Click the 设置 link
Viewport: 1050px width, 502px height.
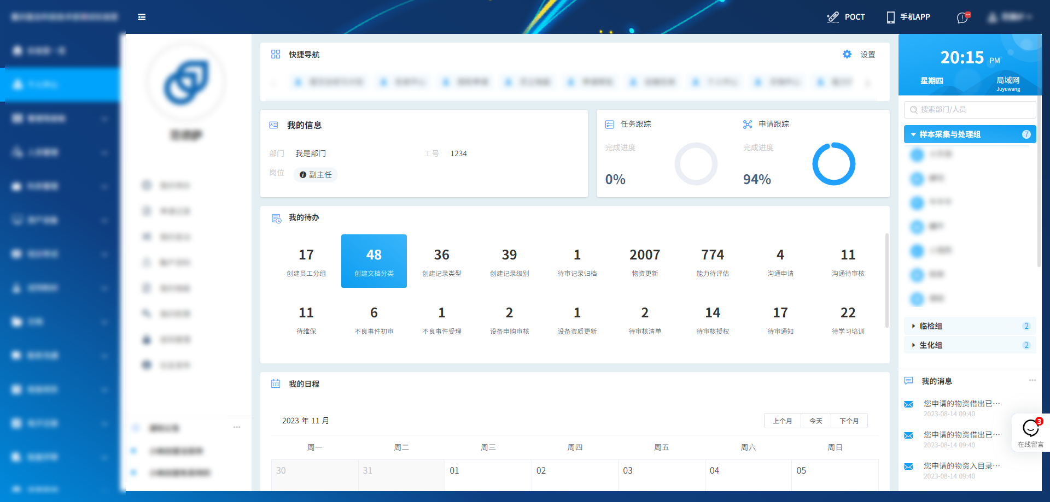tap(868, 55)
